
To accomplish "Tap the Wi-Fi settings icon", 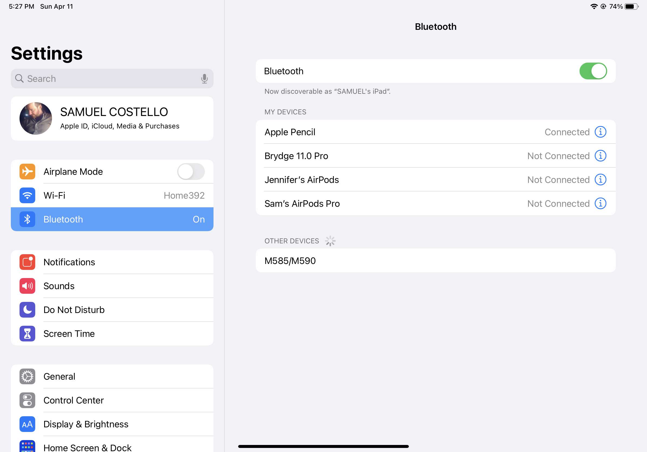I will (27, 195).
